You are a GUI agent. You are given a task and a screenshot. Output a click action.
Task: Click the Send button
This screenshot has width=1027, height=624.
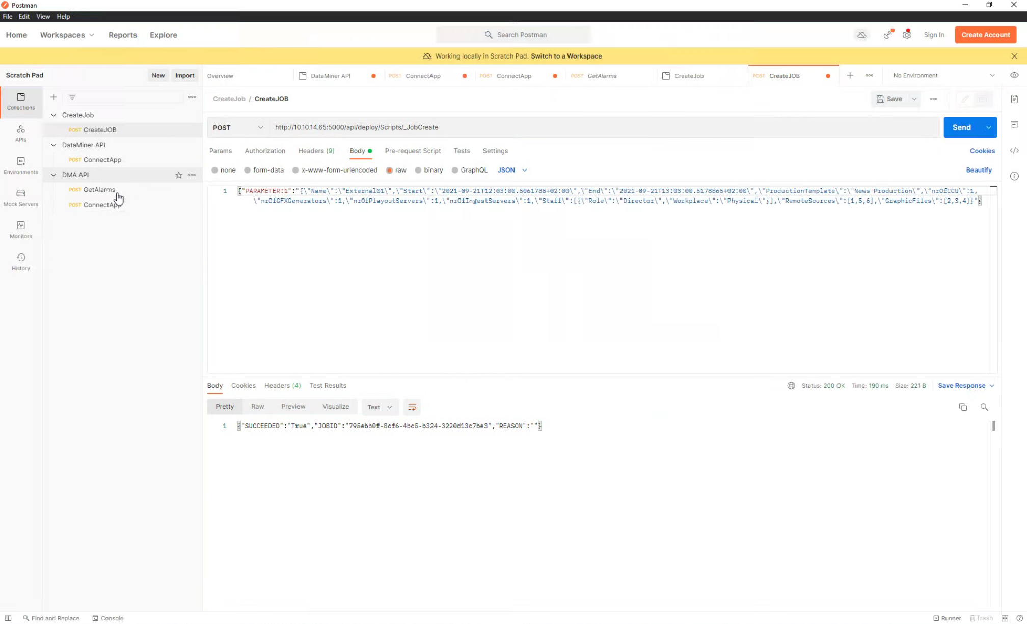(962, 127)
